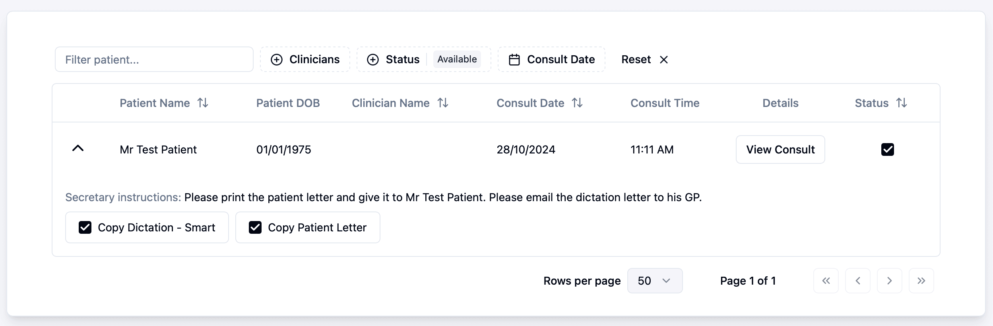Go to previous page chevron icon

(858, 281)
